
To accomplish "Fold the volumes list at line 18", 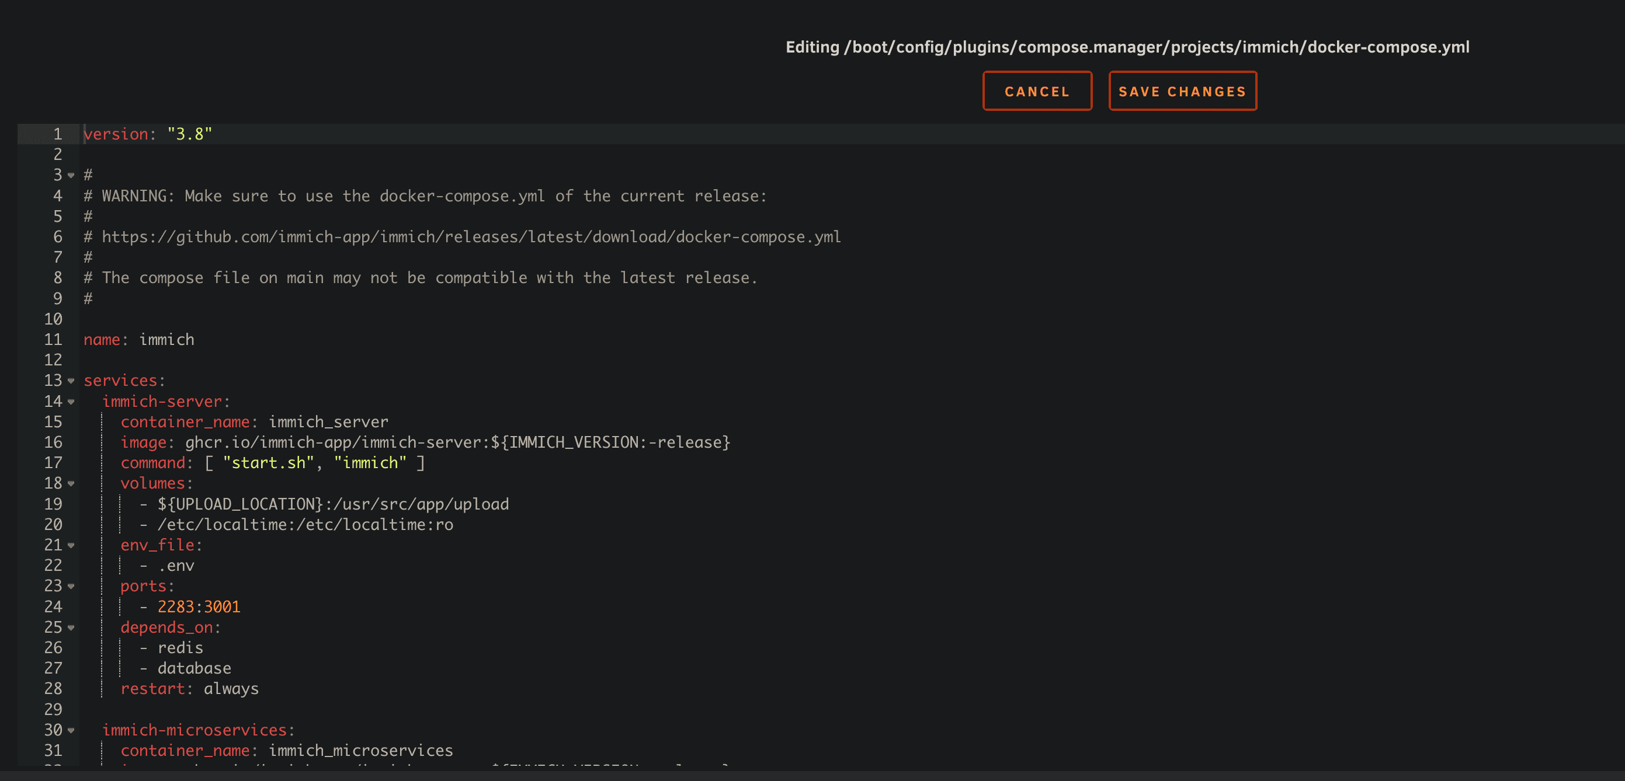I will tap(71, 483).
